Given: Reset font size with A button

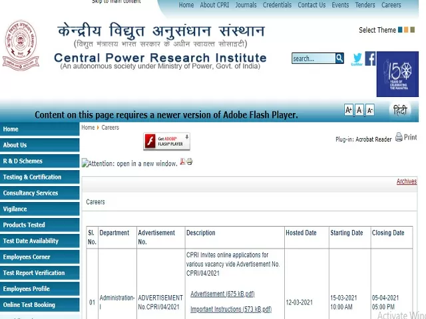Looking at the screenshot, I should tap(359, 110).
